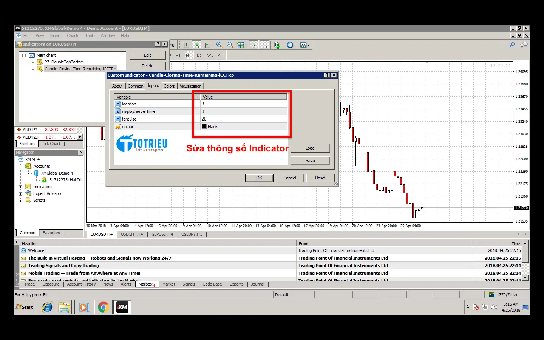Select the MN timeframe button

[x=220, y=55]
